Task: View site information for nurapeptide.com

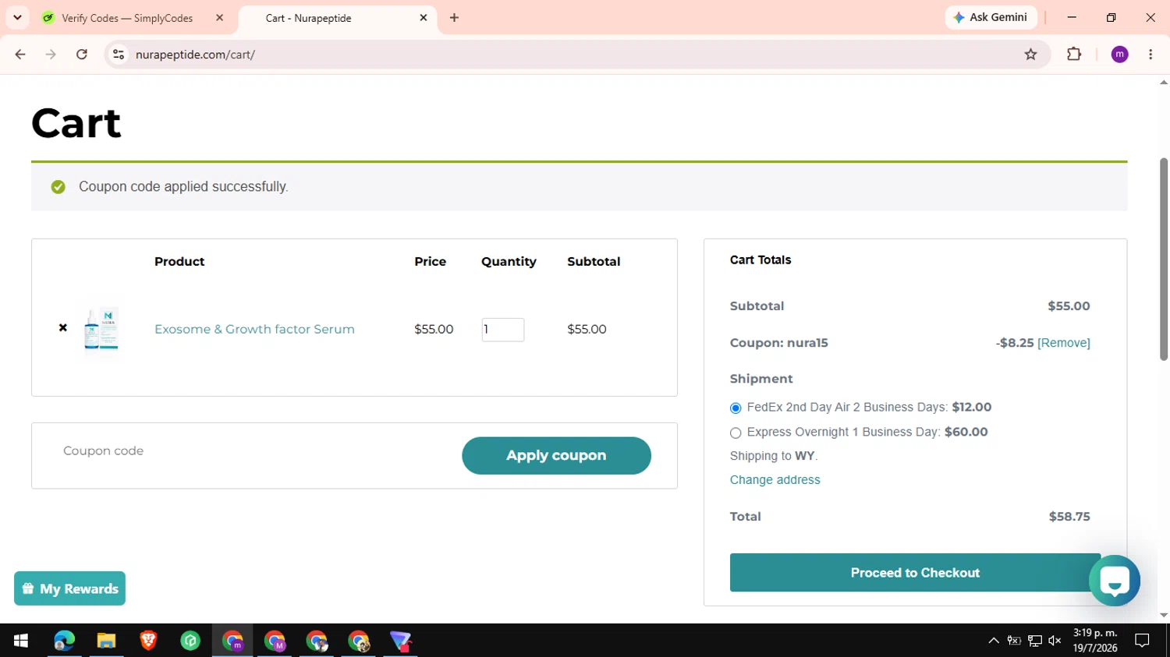Action: pyautogui.click(x=119, y=55)
